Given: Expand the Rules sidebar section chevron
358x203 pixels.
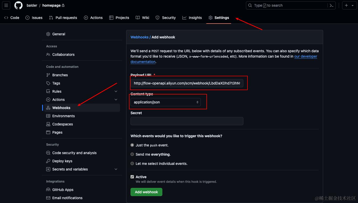Looking at the screenshot, I should (x=116, y=91).
